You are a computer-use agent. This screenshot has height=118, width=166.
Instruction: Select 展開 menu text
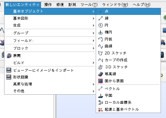point(17,56)
